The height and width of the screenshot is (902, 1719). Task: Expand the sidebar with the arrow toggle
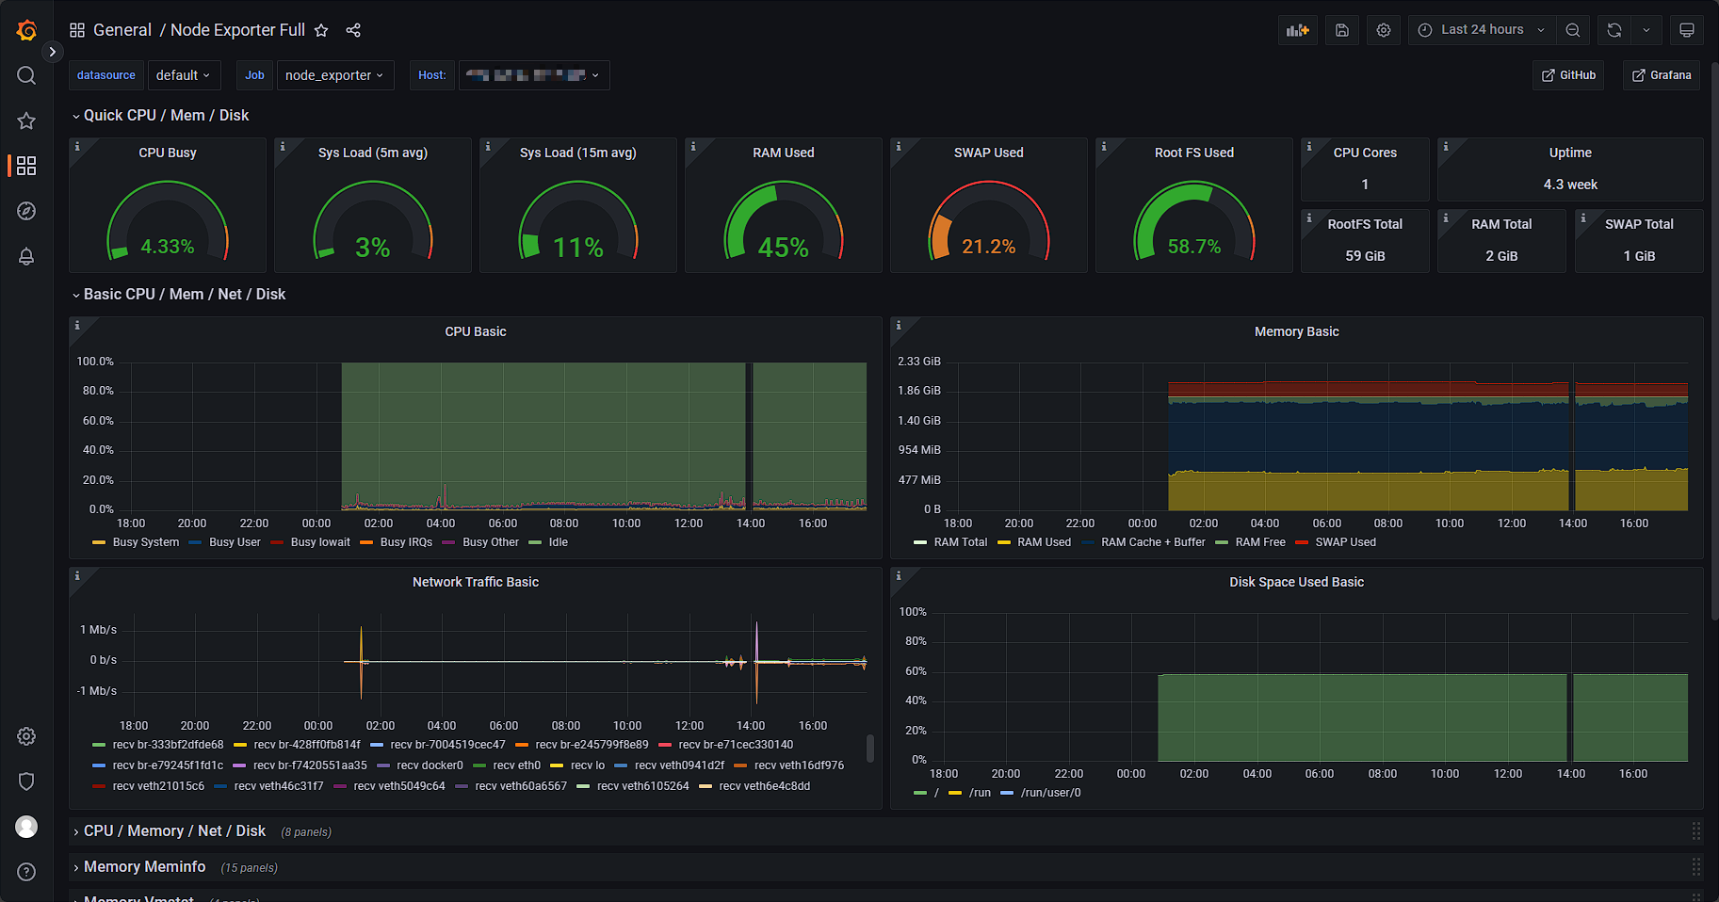click(53, 52)
